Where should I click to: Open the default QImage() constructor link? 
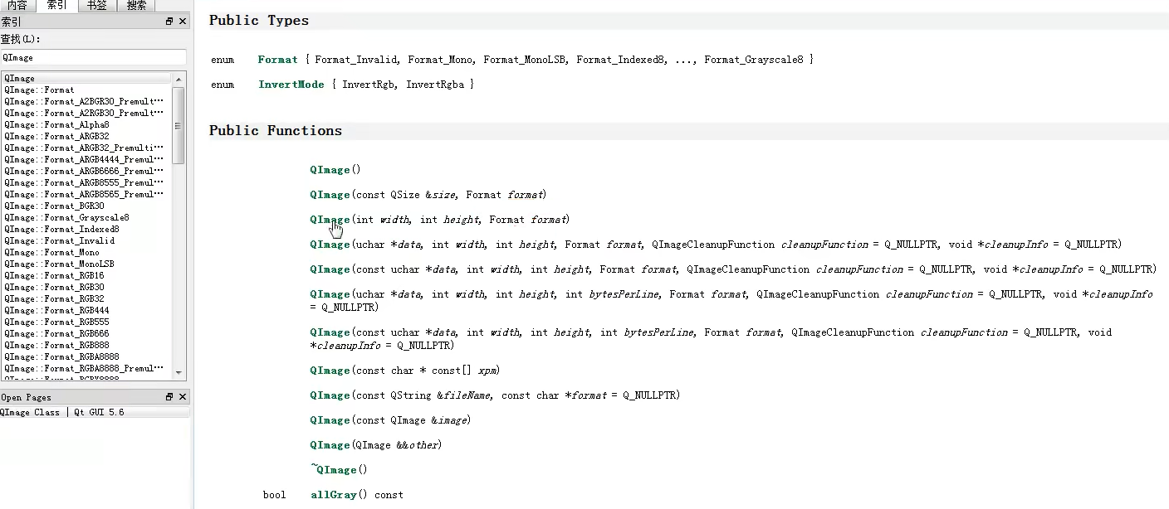point(330,170)
